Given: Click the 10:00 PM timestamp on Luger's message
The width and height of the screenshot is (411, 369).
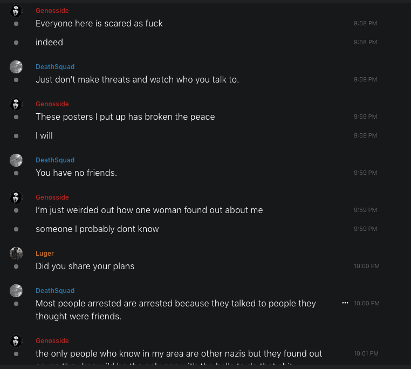Looking at the screenshot, I should point(366,266).
